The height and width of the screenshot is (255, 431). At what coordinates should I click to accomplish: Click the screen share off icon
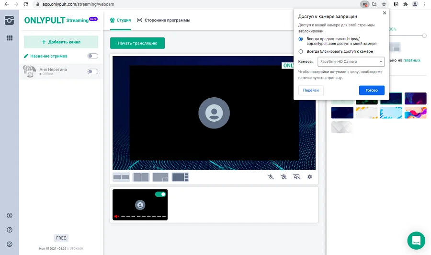pos(296,177)
